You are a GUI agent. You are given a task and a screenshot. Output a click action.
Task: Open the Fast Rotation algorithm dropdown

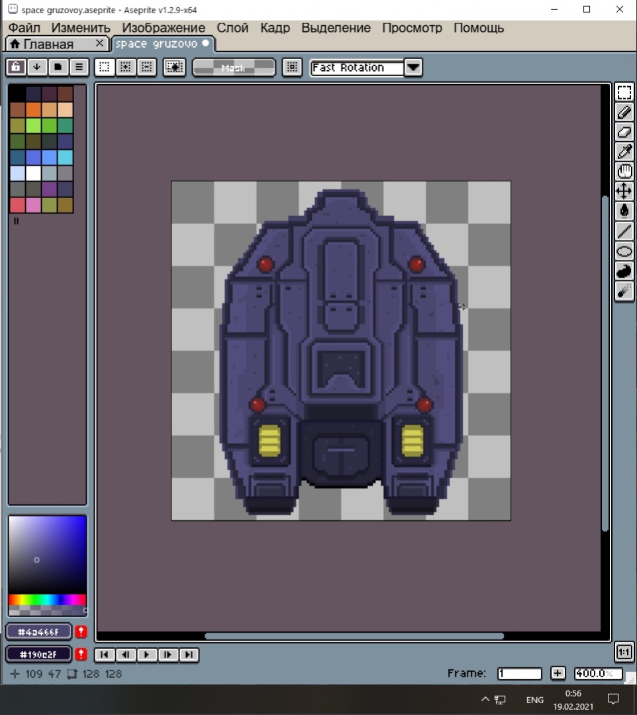413,68
